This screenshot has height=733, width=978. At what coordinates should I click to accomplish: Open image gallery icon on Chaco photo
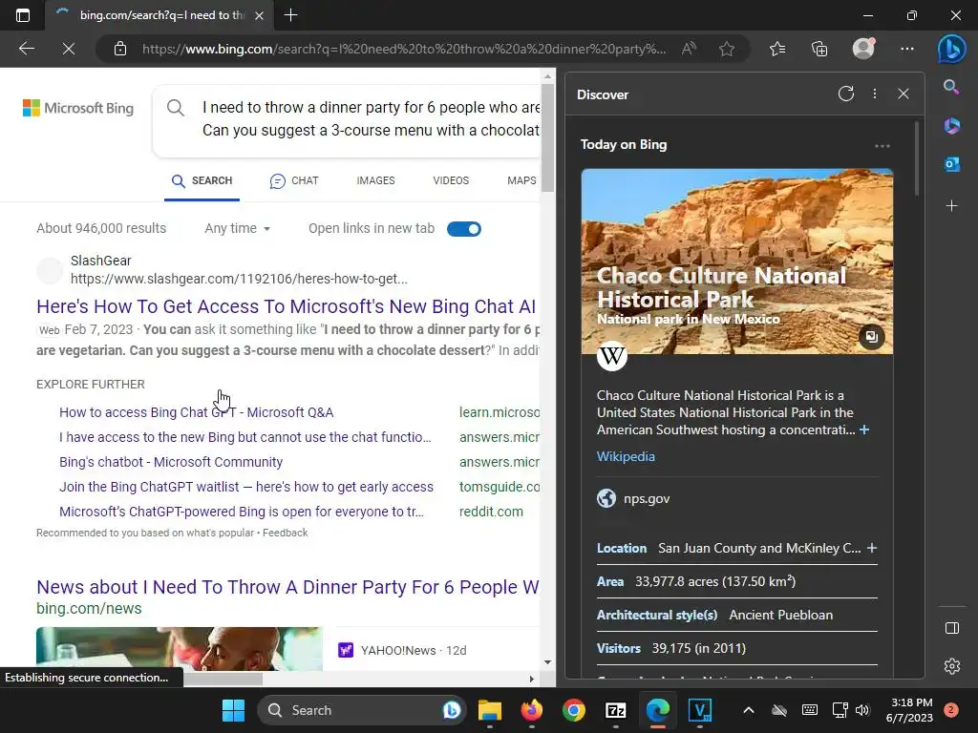point(871,337)
